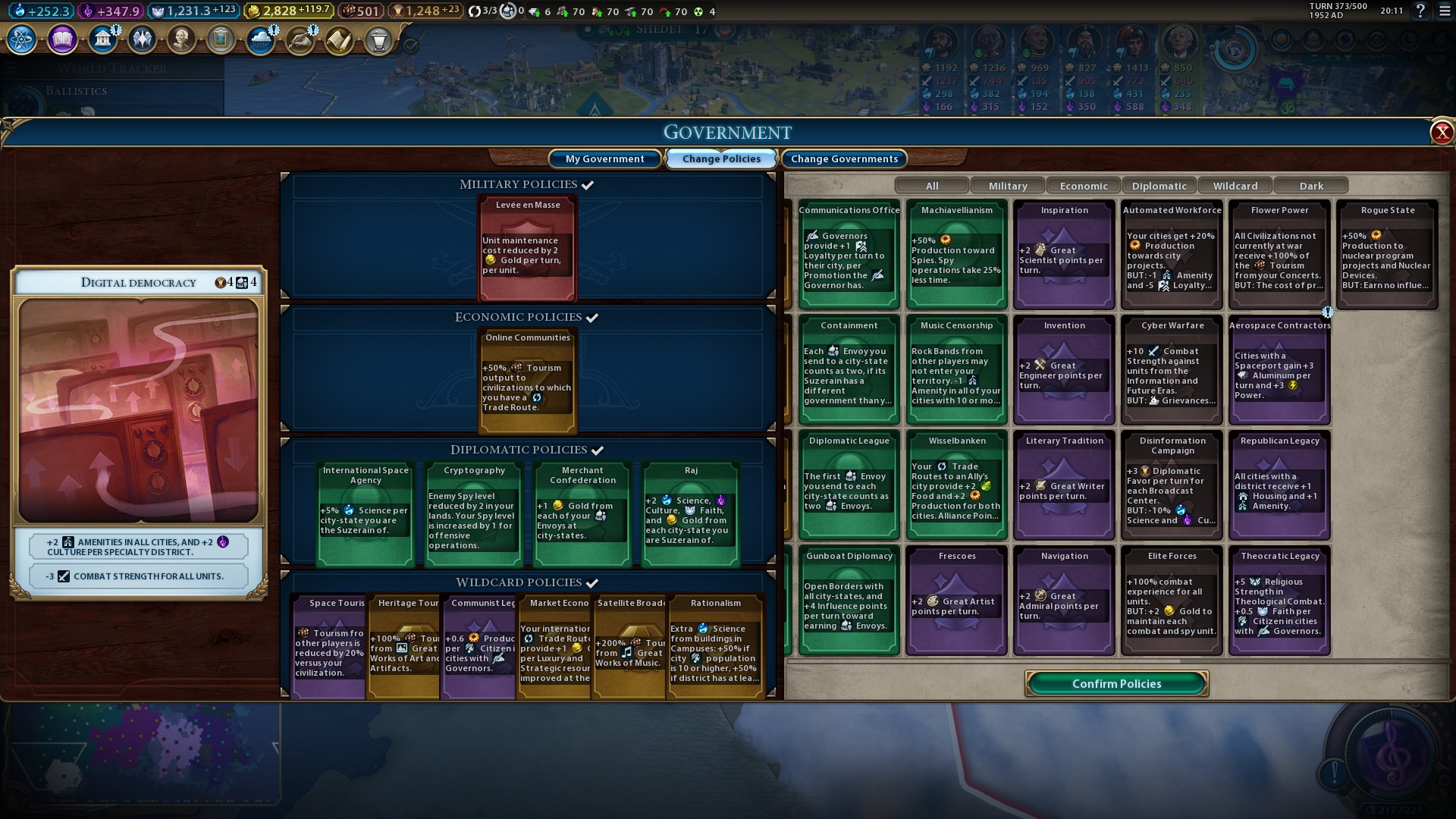Click the Religion wings icon
The image size is (1456, 819).
pos(142,39)
